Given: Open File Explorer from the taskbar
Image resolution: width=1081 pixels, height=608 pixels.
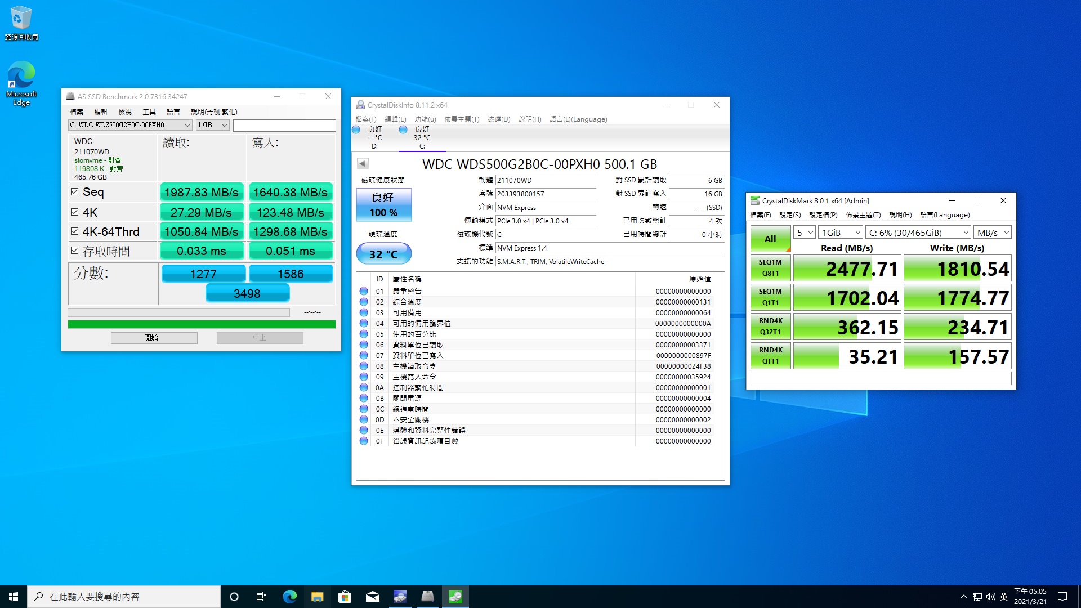Looking at the screenshot, I should (317, 597).
